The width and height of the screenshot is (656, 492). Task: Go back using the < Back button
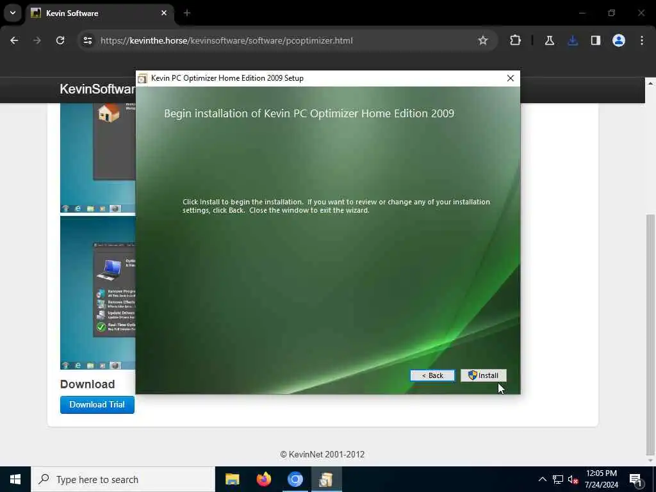click(x=432, y=375)
